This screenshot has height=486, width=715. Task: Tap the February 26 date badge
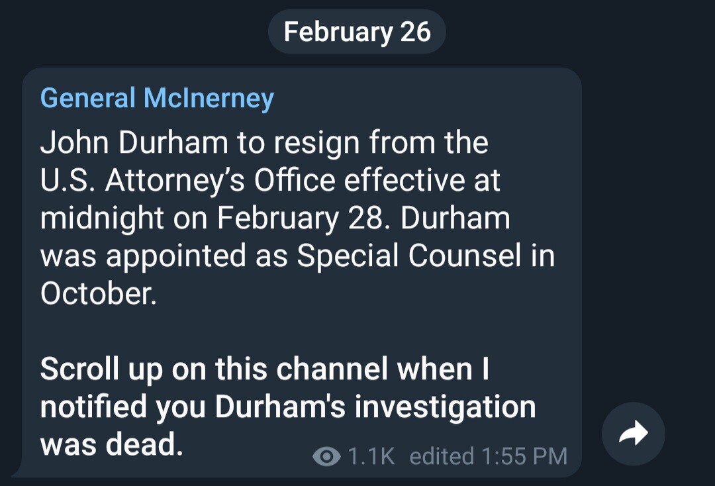(358, 32)
